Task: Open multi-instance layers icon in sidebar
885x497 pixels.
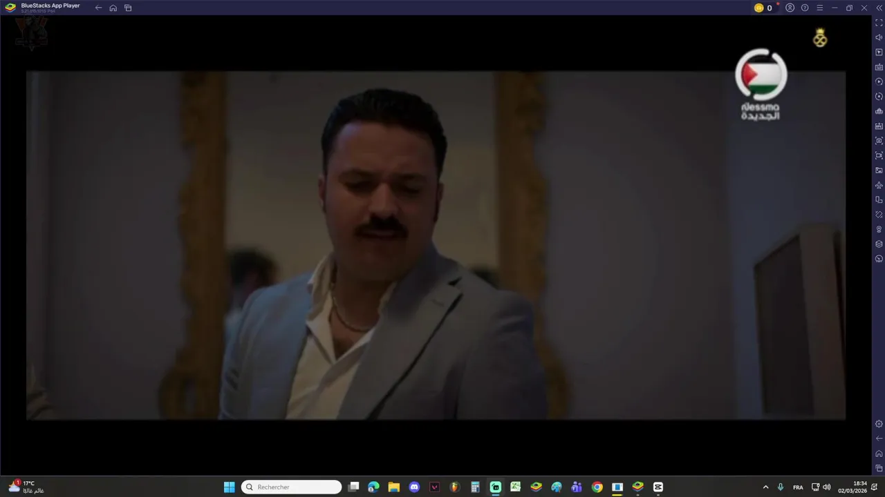Action: (879, 244)
